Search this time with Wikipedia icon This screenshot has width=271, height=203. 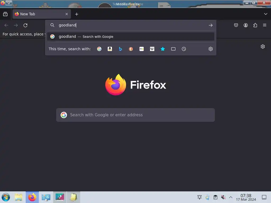coord(152,49)
